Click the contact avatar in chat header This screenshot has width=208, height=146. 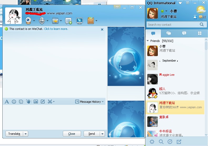(x=13, y=16)
